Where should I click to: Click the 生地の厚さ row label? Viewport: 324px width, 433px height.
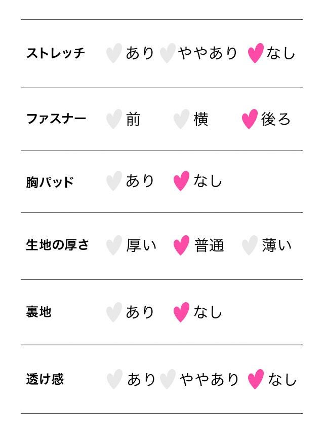point(57,245)
